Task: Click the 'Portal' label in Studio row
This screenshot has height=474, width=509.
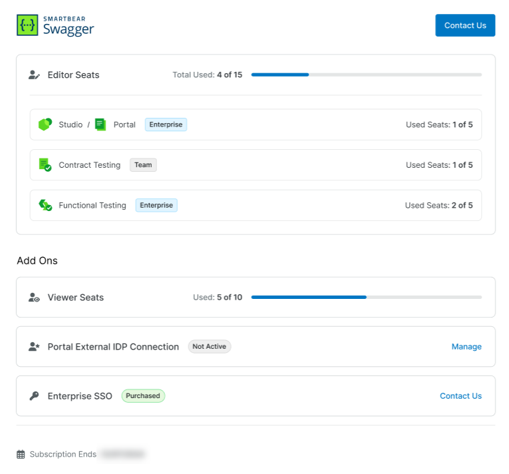Action: 124,124
